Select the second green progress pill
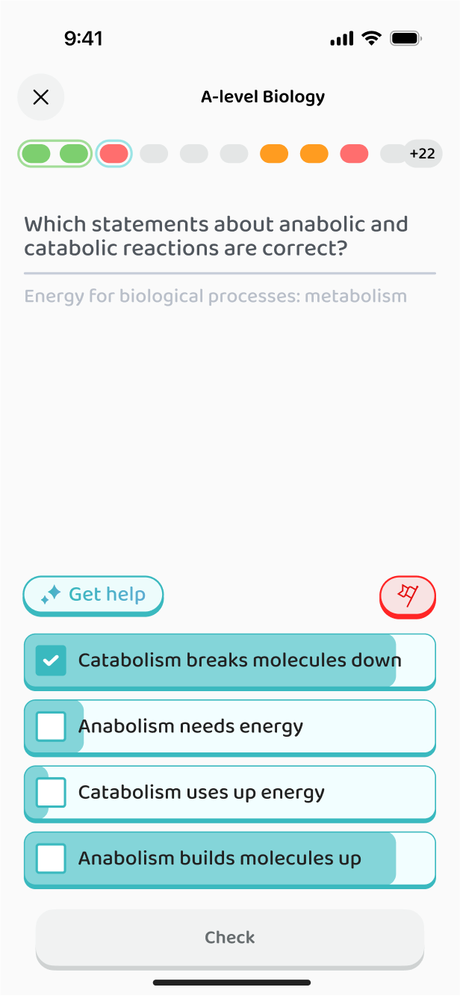This screenshot has height=996, width=460. click(74, 154)
